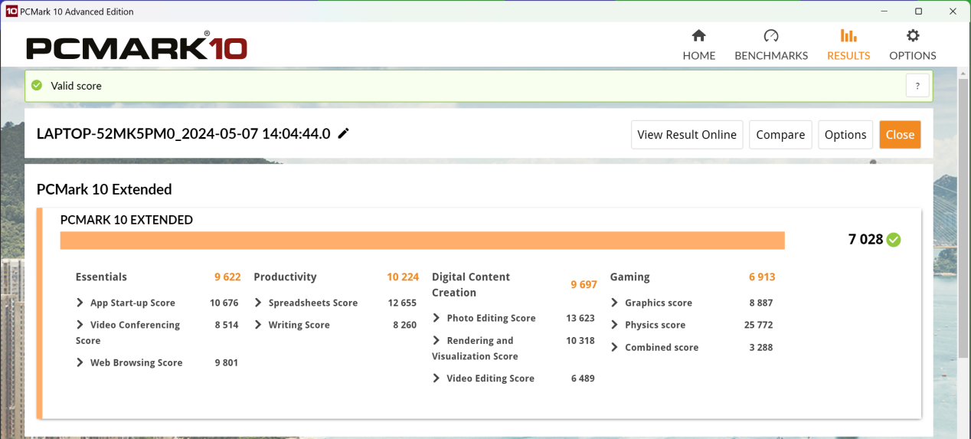The height and width of the screenshot is (439, 971).
Task: Click the Results bar chart icon
Action: (848, 36)
